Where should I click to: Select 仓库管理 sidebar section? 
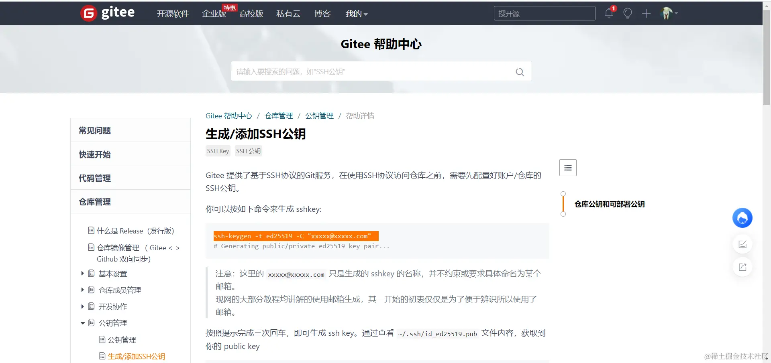click(x=131, y=201)
